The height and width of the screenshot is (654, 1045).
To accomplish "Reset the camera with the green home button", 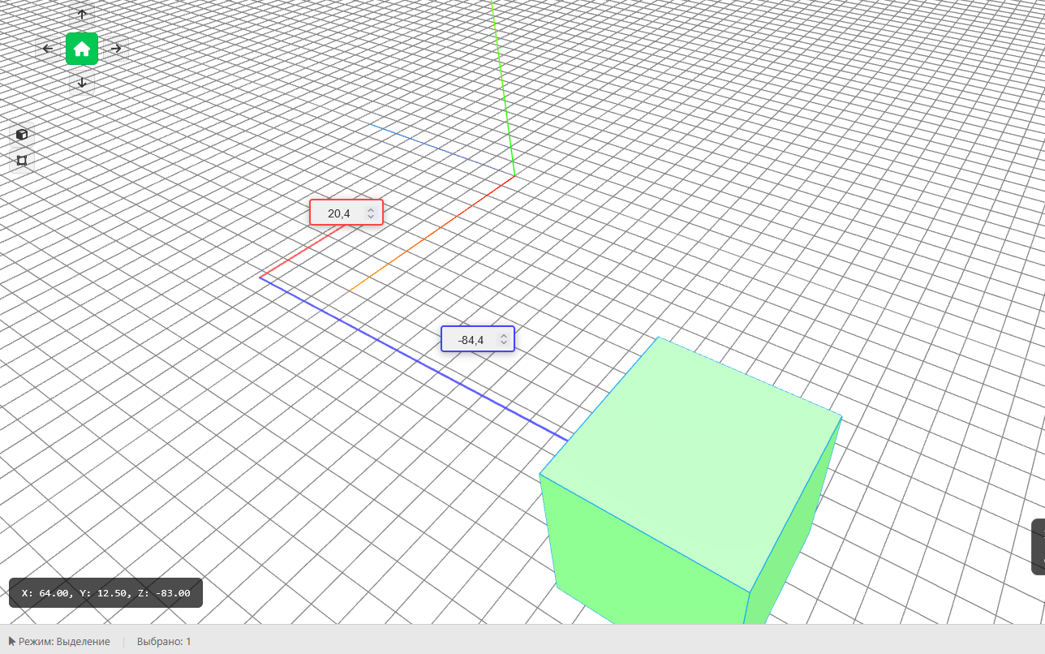I will [82, 49].
